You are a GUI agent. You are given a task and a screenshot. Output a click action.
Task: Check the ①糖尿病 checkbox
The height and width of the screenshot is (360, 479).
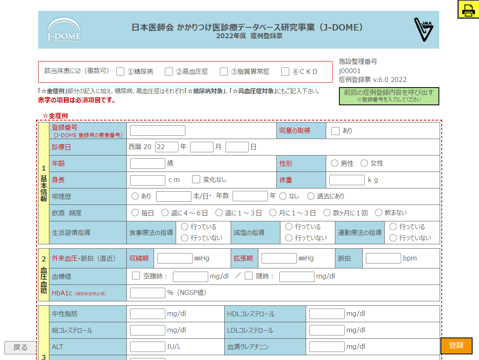[120, 72]
